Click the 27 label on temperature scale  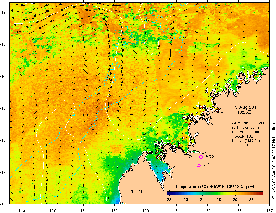pyautogui.click(x=251, y=200)
